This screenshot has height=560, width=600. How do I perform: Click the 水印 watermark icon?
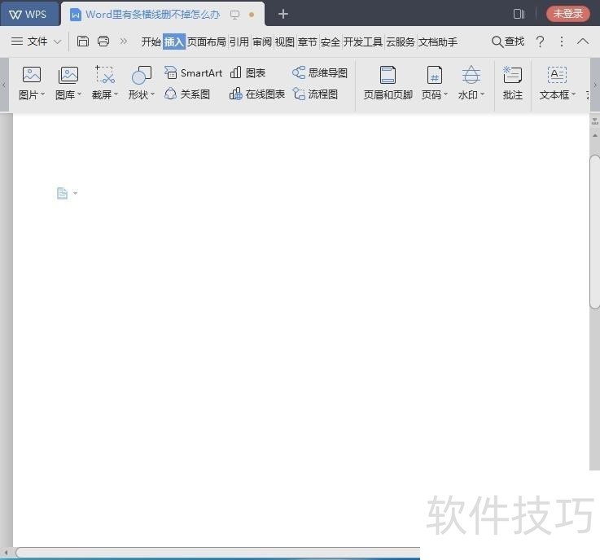point(471,75)
